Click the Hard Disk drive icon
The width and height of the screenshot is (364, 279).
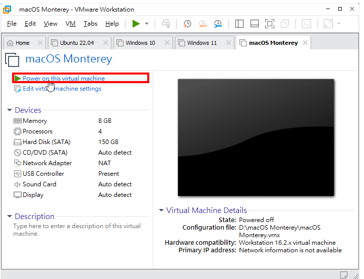[x=18, y=142]
